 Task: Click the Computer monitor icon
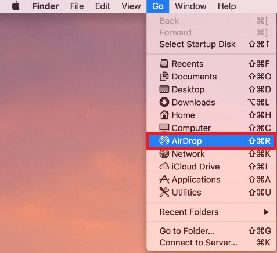[x=164, y=128]
